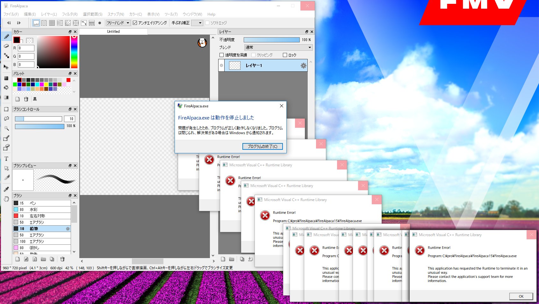
Task: Click OK in the Runtime Error dialog
Action: pos(521,296)
